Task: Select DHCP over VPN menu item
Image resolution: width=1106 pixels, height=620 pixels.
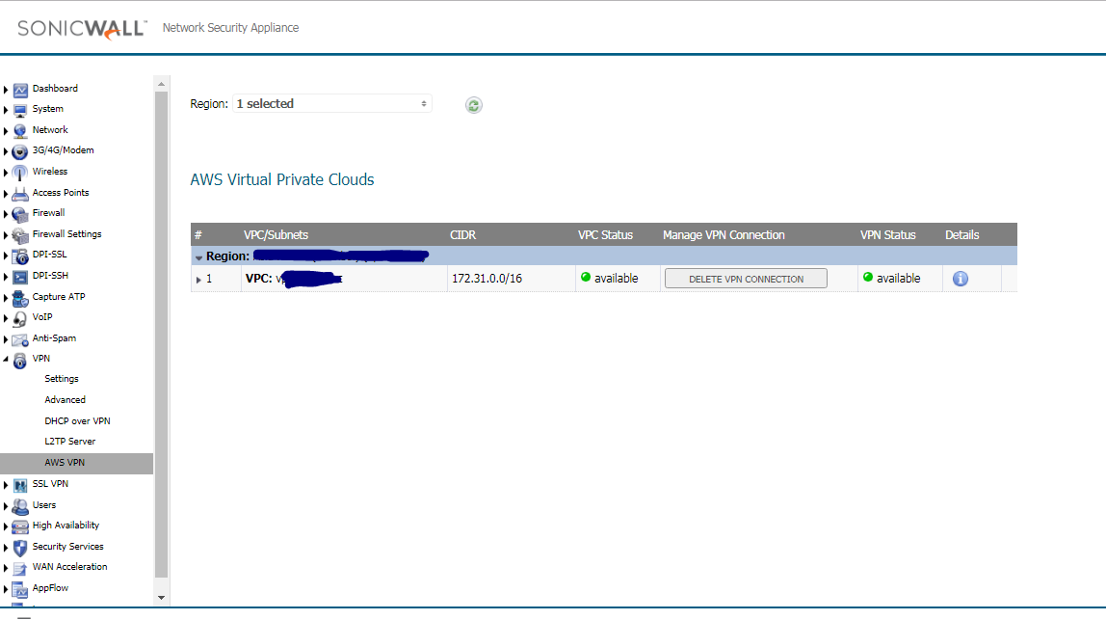Action: tap(77, 421)
